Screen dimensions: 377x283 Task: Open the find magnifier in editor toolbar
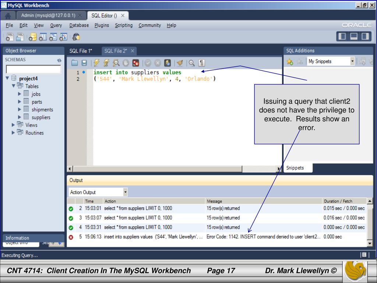191,63
